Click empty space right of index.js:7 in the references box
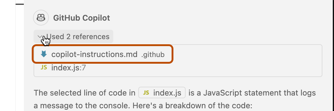Screen dimensions: 334x111 pyautogui.click(x=202, y=68)
